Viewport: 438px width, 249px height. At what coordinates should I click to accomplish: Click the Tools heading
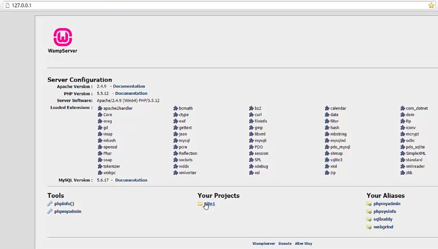coord(56,195)
